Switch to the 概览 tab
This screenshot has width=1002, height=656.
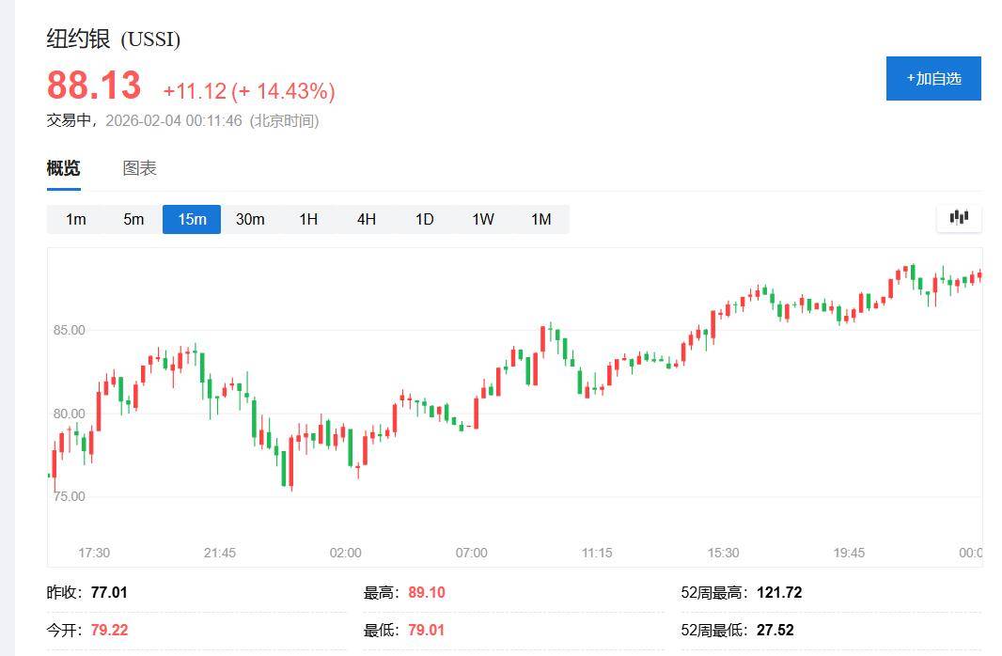(x=64, y=168)
